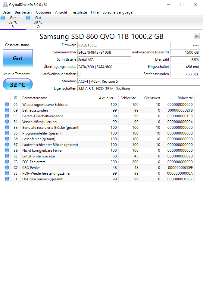
Task: Click the 32 °C temperature button
Action: 18,84
